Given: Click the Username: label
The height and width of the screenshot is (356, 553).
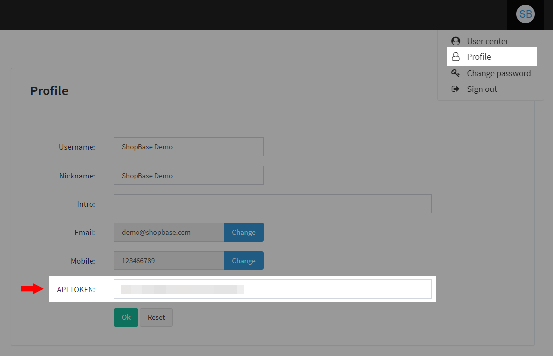Looking at the screenshot, I should tap(77, 147).
